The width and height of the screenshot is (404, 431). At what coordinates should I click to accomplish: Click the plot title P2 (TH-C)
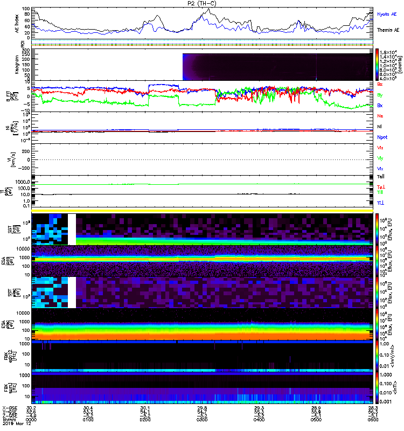point(201,3)
